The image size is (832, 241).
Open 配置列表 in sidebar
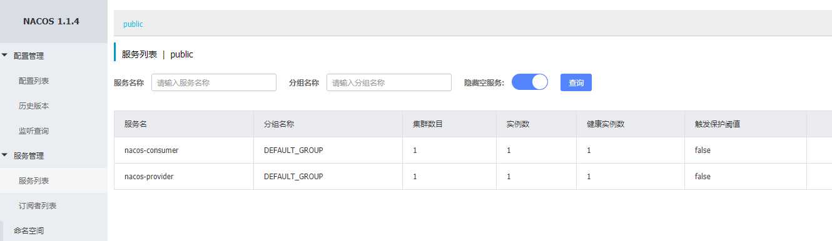34,81
